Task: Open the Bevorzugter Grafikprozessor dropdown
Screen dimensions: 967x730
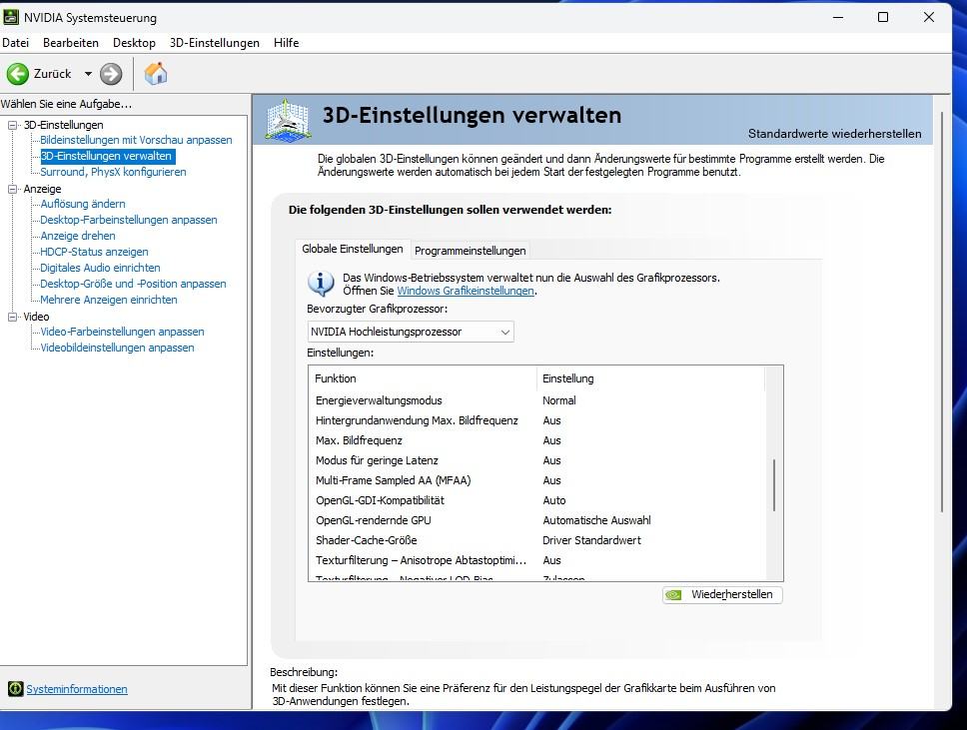Action: (411, 332)
